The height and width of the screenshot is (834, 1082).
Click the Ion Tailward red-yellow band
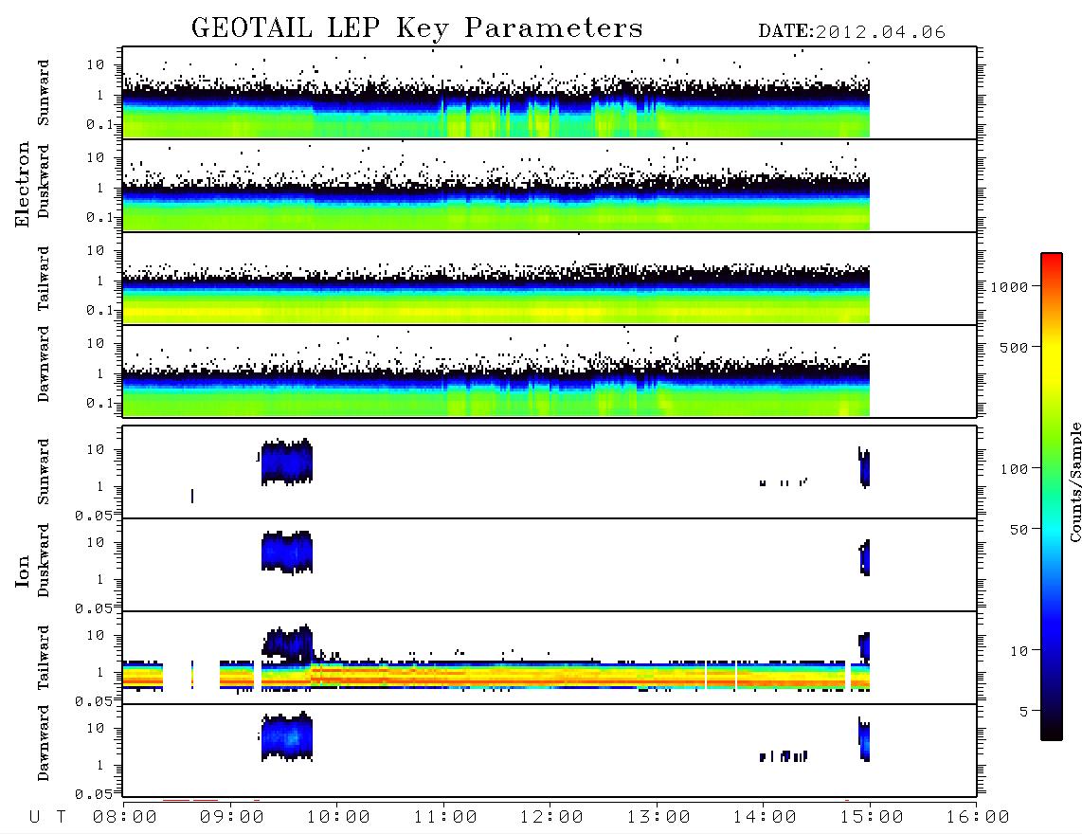click(x=496, y=676)
